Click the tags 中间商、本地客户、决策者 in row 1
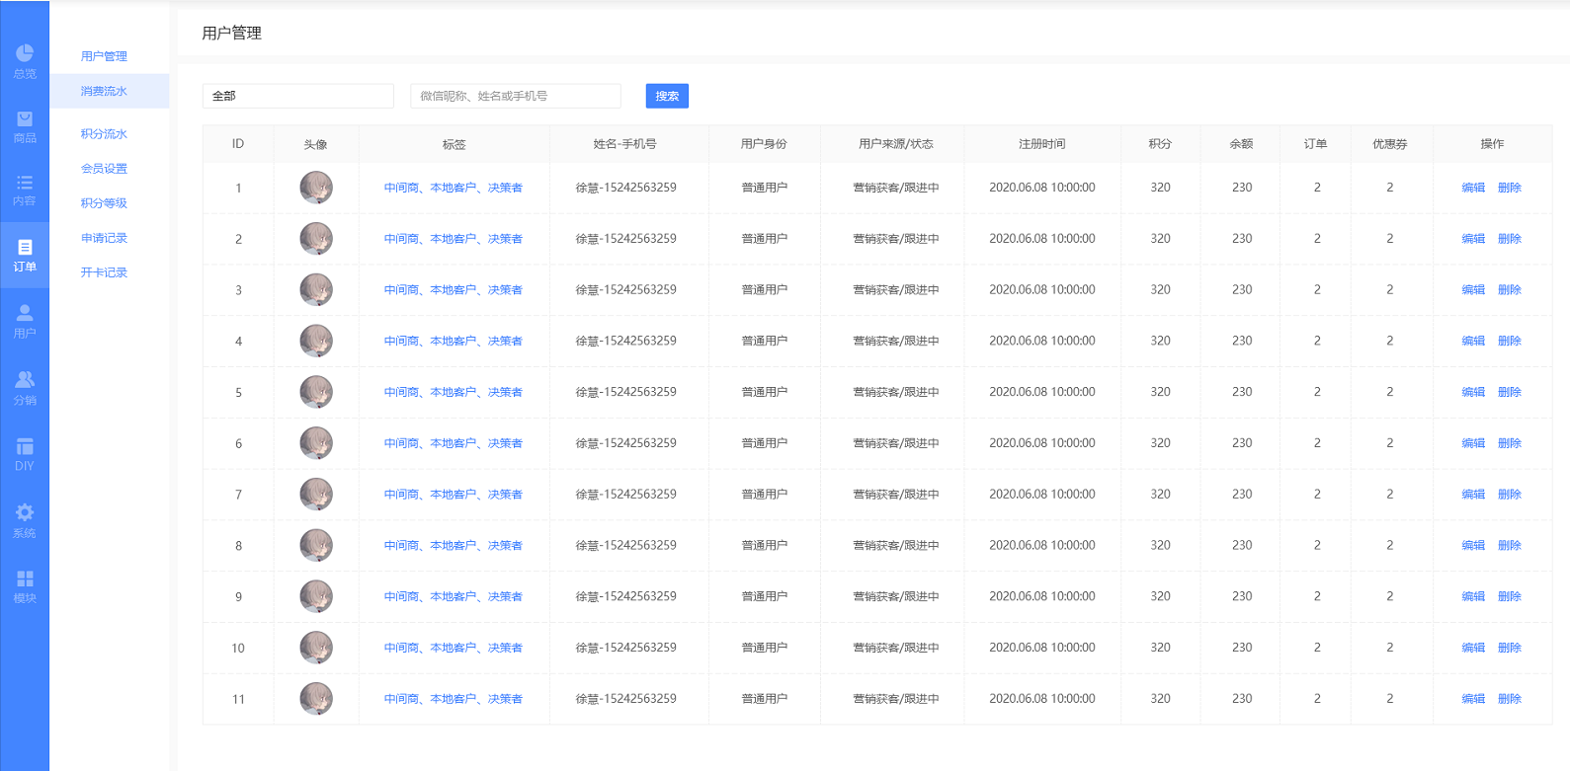 454,188
